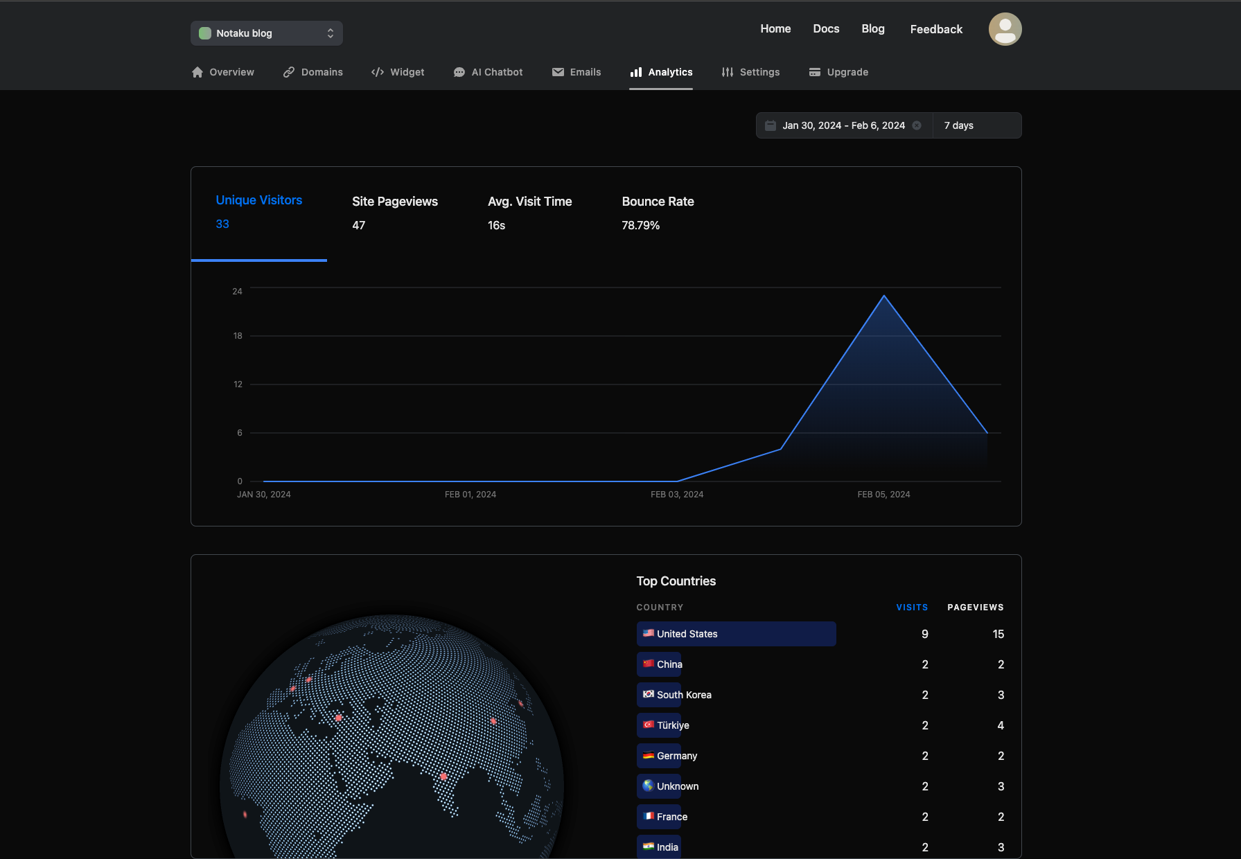Click the calendar icon in date picker
The image size is (1241, 859).
tap(771, 125)
